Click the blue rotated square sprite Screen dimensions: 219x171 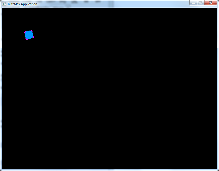pyautogui.click(x=29, y=35)
